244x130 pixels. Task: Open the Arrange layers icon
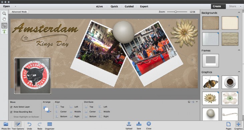[47, 109]
